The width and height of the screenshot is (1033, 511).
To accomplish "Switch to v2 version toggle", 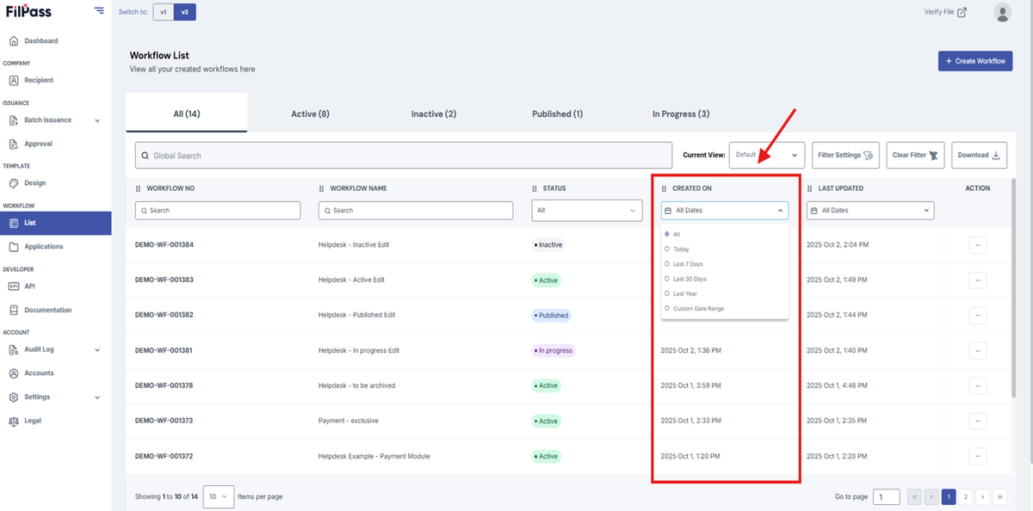I will [184, 12].
